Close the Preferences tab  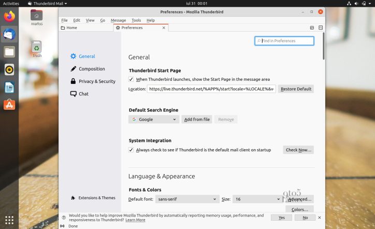point(164,28)
